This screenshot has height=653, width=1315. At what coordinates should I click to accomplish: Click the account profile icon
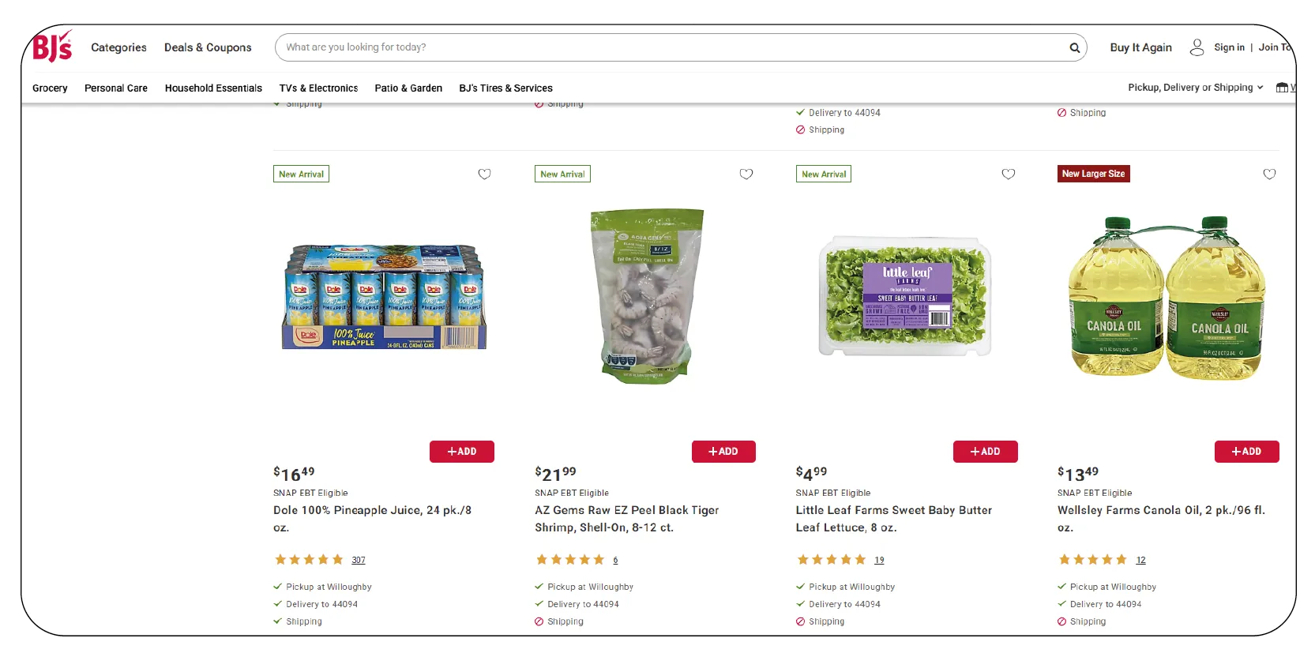pos(1197,47)
